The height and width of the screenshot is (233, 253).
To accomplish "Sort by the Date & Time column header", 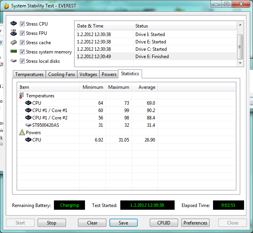I will coord(104,26).
